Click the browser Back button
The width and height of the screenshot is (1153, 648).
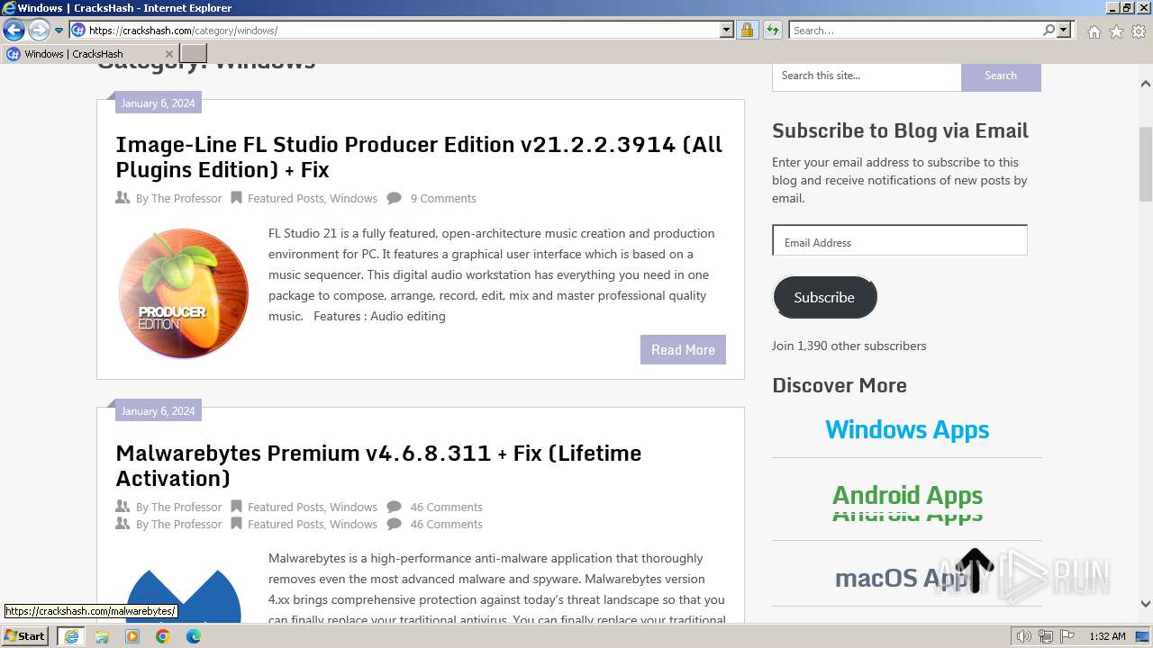point(14,31)
